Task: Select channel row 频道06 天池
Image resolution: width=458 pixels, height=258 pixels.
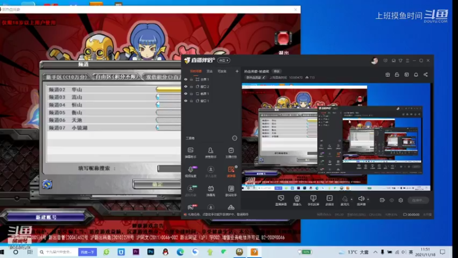Action: coord(113,120)
